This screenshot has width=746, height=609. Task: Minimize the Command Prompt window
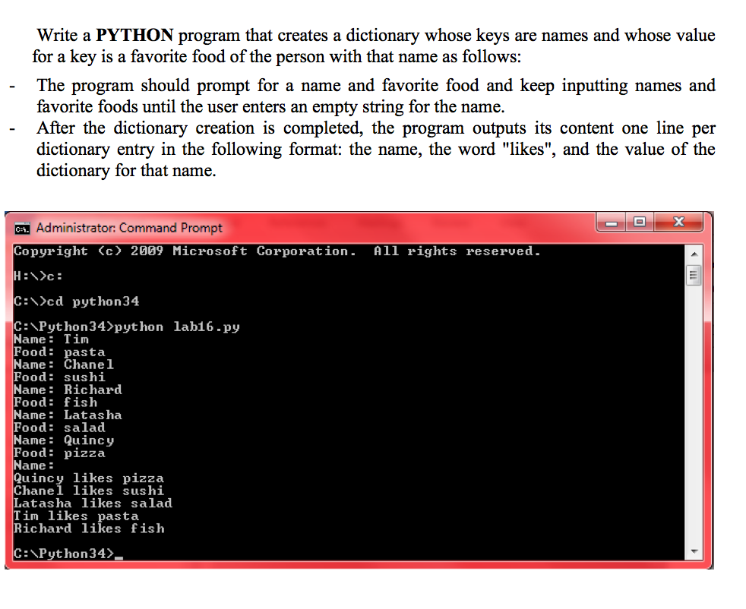(612, 222)
